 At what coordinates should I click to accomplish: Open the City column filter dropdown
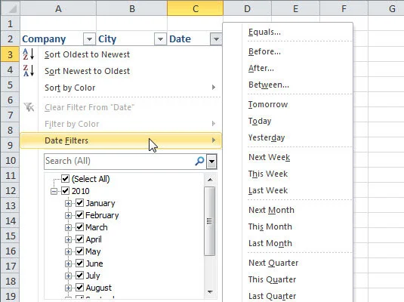click(x=160, y=39)
